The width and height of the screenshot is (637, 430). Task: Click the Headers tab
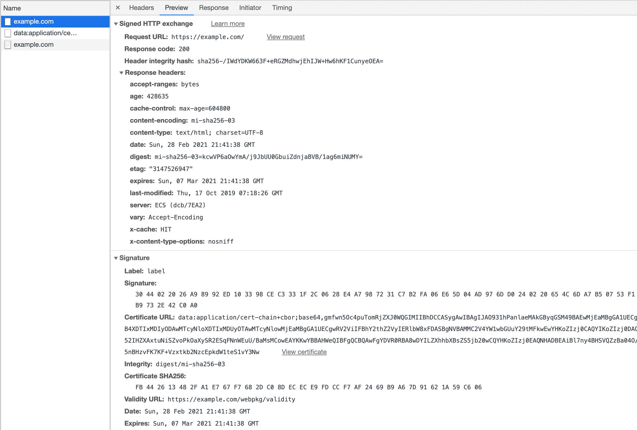(x=141, y=8)
